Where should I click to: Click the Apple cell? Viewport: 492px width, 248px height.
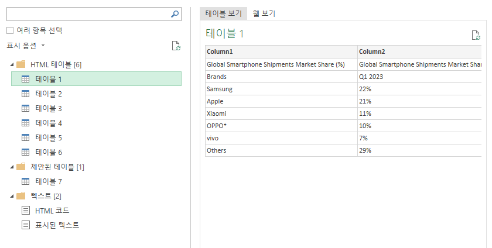282,101
